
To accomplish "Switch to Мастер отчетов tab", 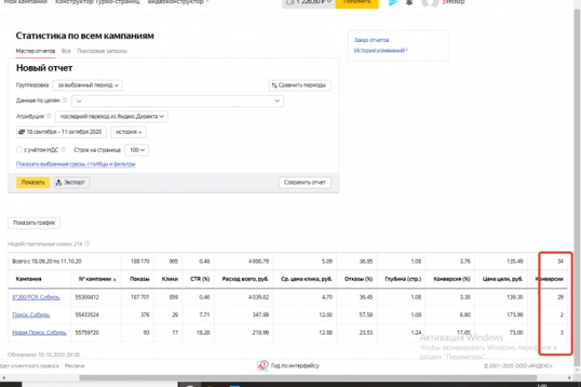I will point(36,51).
